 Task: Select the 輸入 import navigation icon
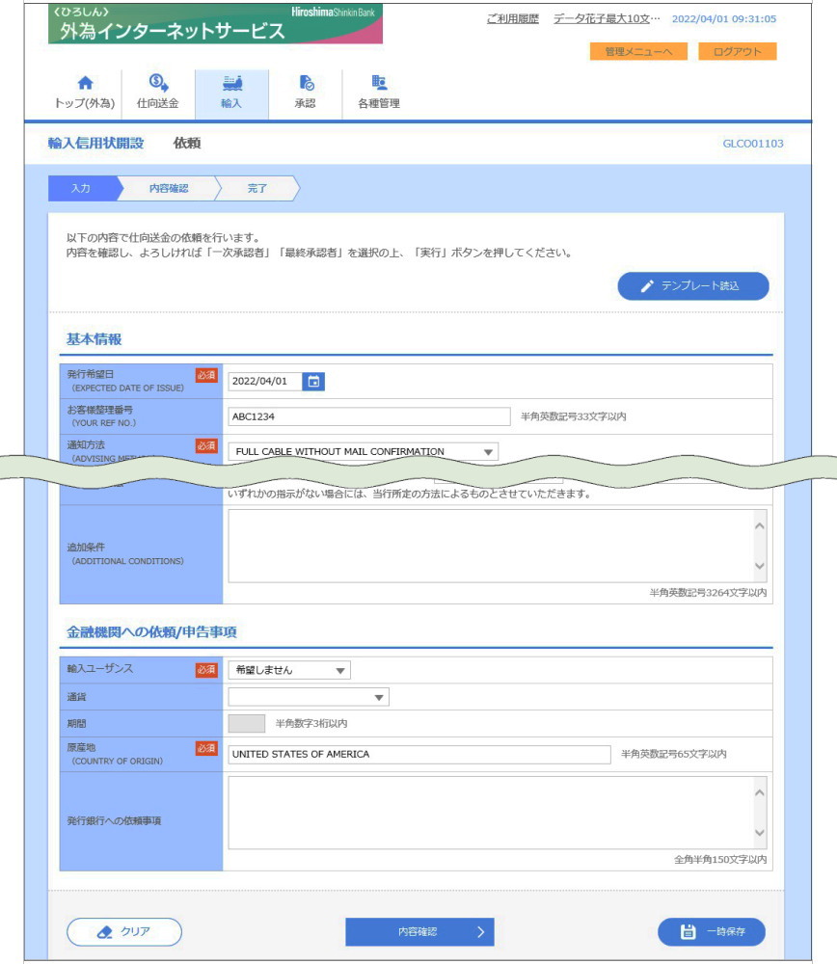pos(231,84)
